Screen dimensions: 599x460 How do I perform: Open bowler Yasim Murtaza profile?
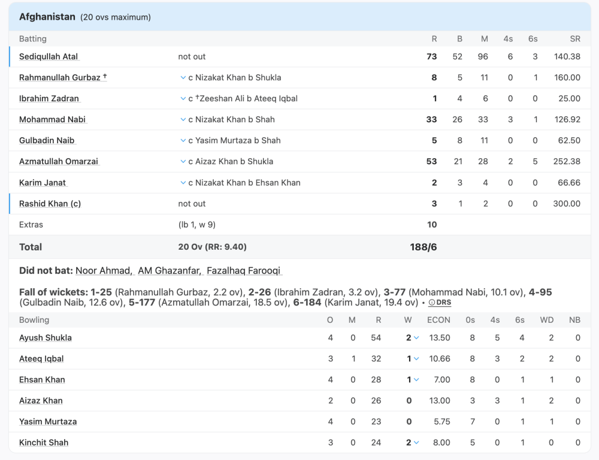pyautogui.click(x=48, y=422)
